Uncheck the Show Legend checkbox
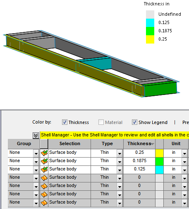The image size is (189, 209). (x=134, y=122)
